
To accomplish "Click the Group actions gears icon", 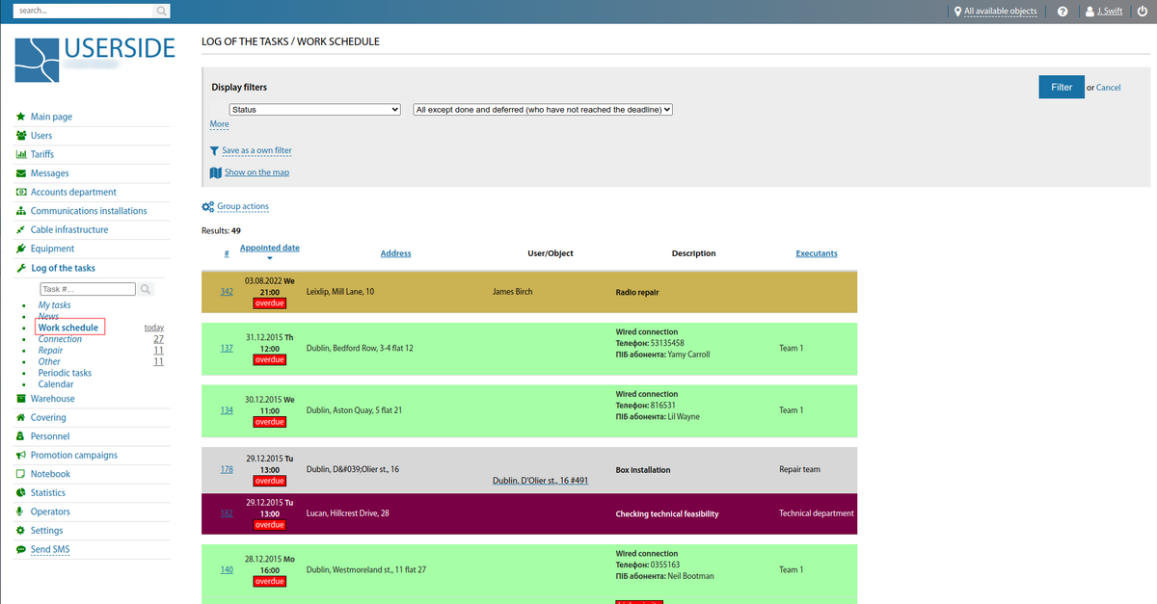I will pos(206,206).
